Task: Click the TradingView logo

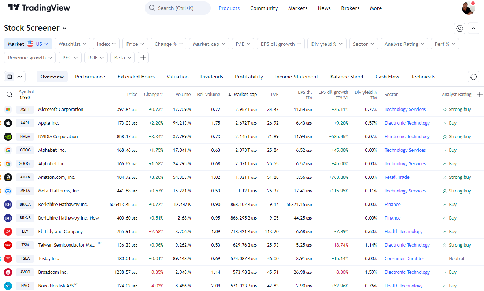Action: pos(39,8)
